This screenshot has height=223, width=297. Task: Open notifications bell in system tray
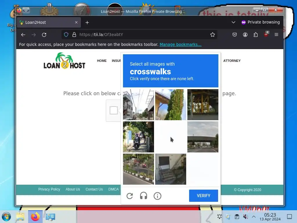point(219,216)
